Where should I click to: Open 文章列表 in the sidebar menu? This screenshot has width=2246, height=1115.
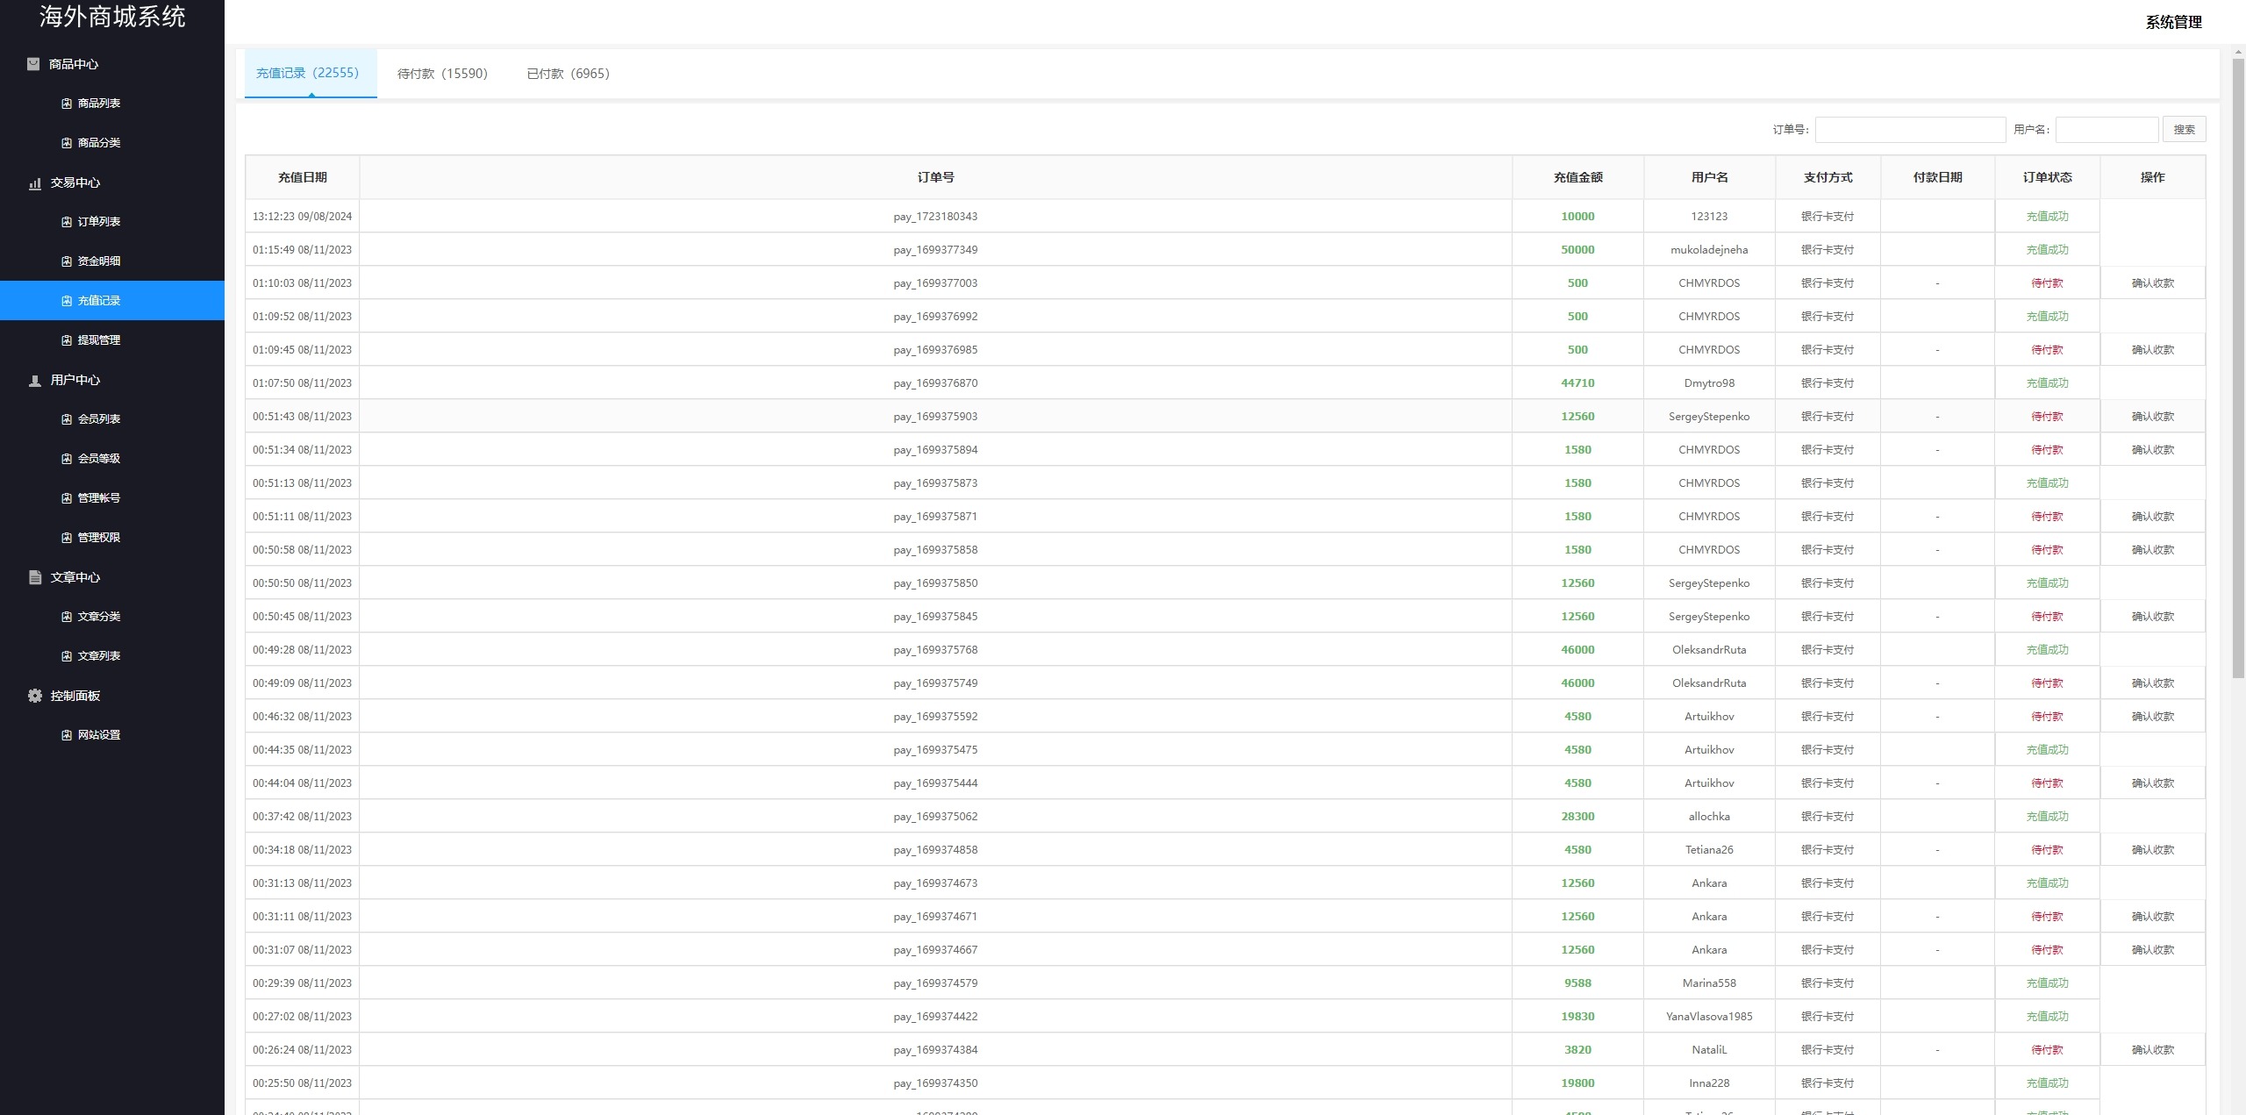[x=112, y=656]
